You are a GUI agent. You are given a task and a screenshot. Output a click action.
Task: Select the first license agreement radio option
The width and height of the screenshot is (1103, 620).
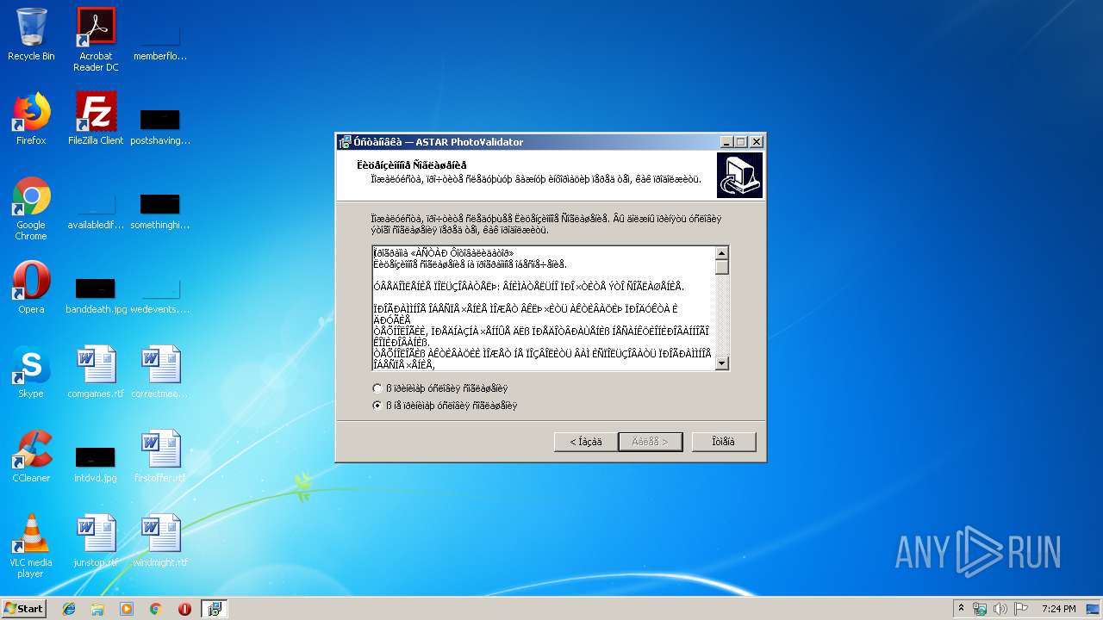click(x=377, y=388)
